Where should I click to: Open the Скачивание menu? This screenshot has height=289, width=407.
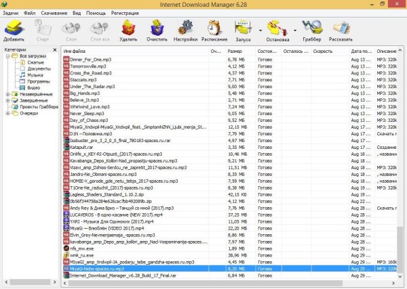click(54, 13)
